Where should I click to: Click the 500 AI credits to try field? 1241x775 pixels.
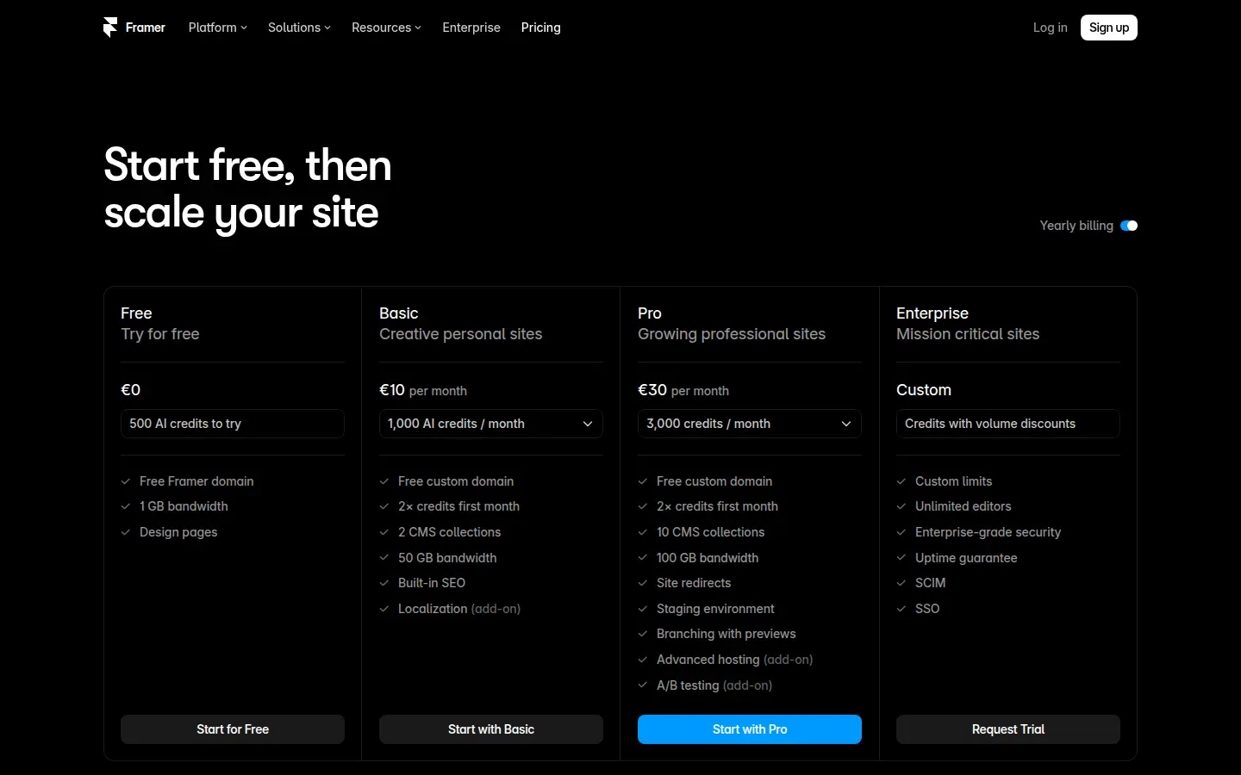pyautogui.click(x=233, y=424)
